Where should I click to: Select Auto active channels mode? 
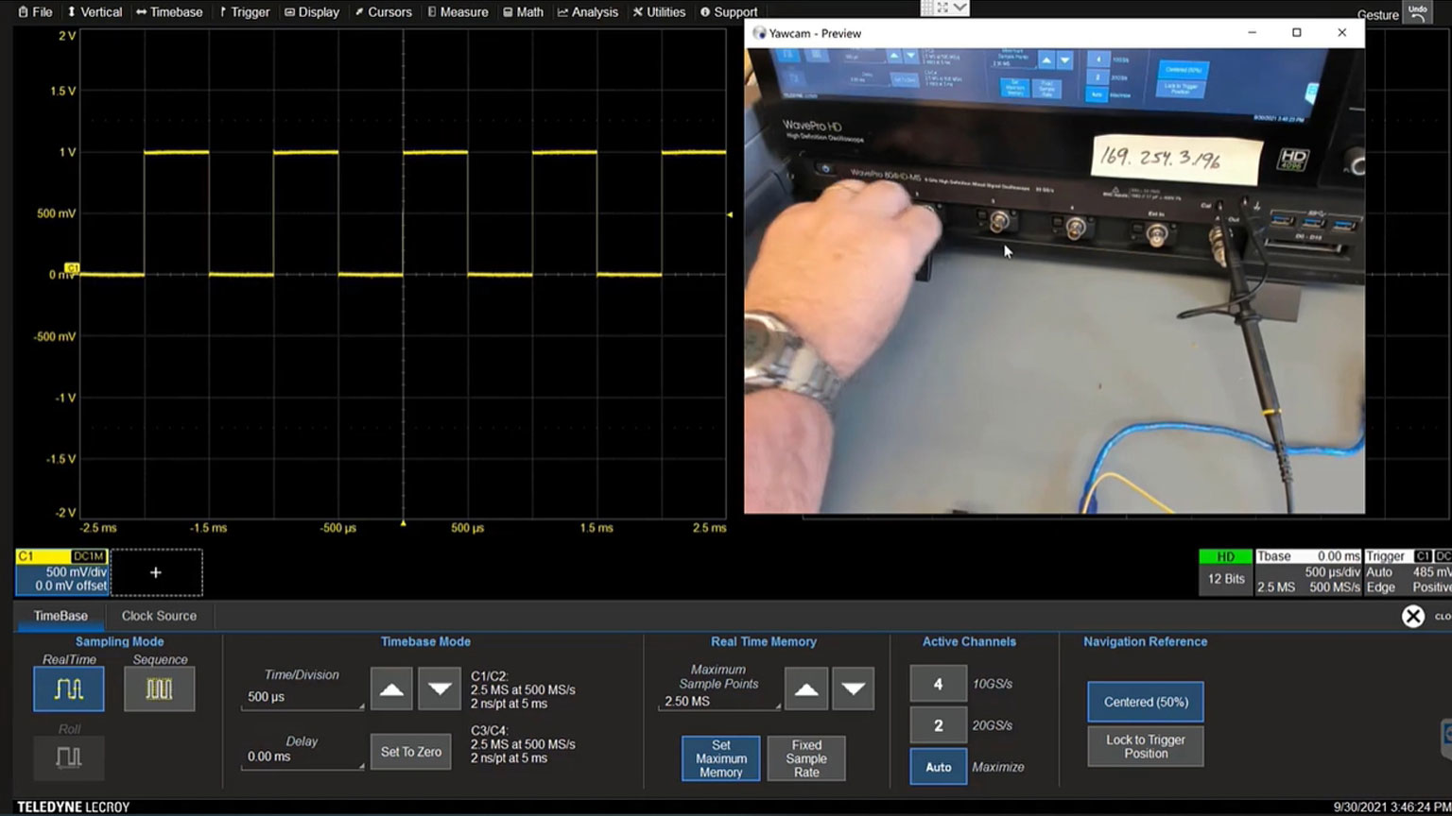(x=938, y=767)
